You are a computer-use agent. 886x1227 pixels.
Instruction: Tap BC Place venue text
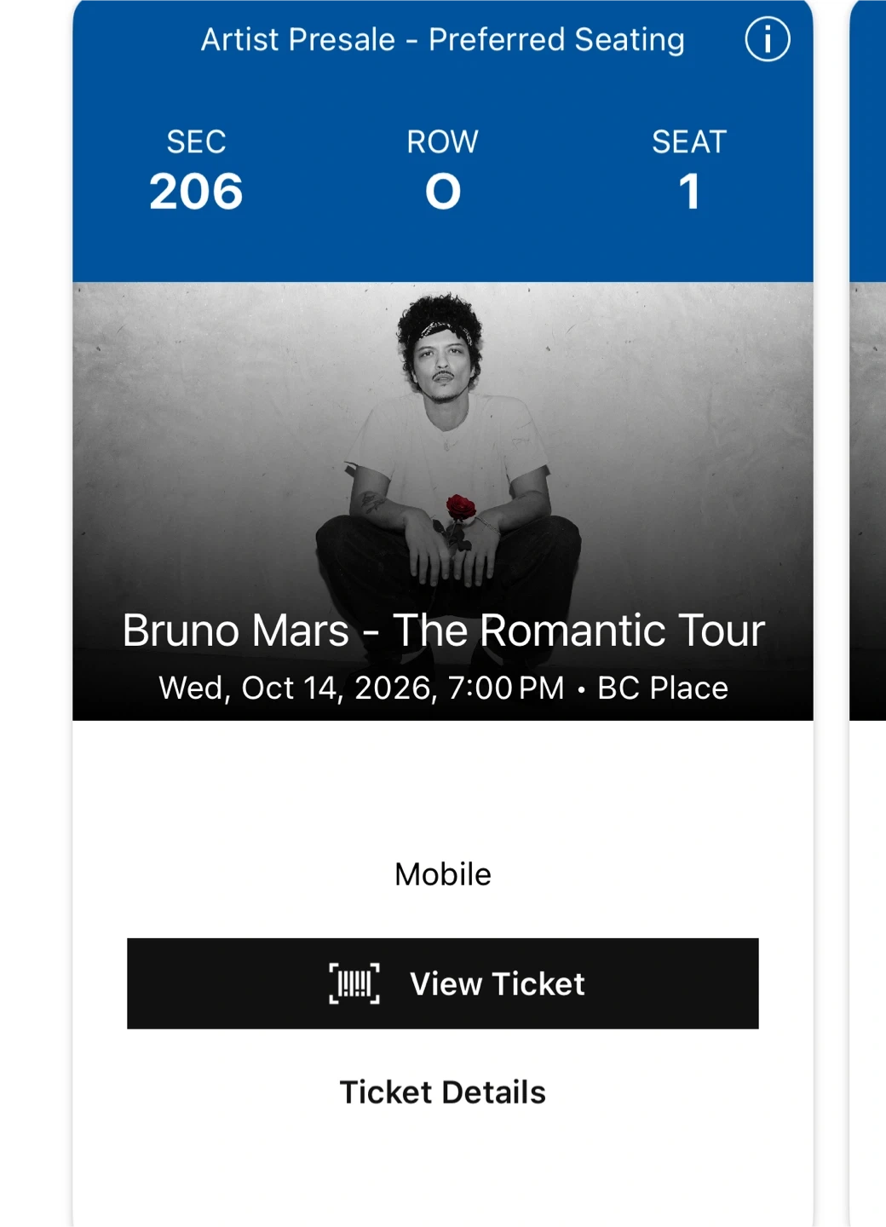tap(663, 688)
